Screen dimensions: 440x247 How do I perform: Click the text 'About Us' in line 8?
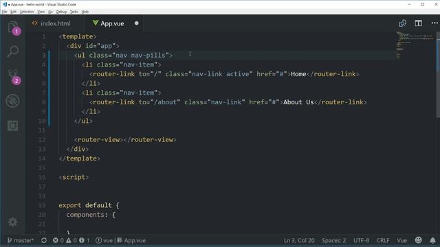[298, 102]
